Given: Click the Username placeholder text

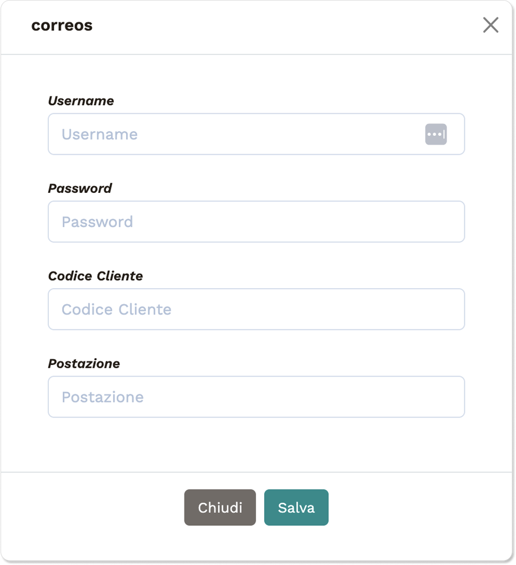Looking at the screenshot, I should point(99,135).
